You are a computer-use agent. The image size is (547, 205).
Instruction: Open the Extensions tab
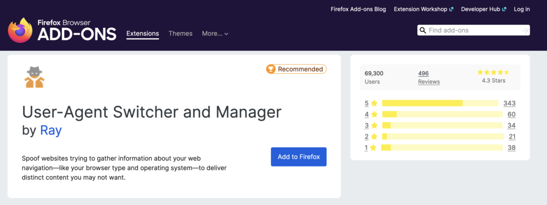point(143,34)
